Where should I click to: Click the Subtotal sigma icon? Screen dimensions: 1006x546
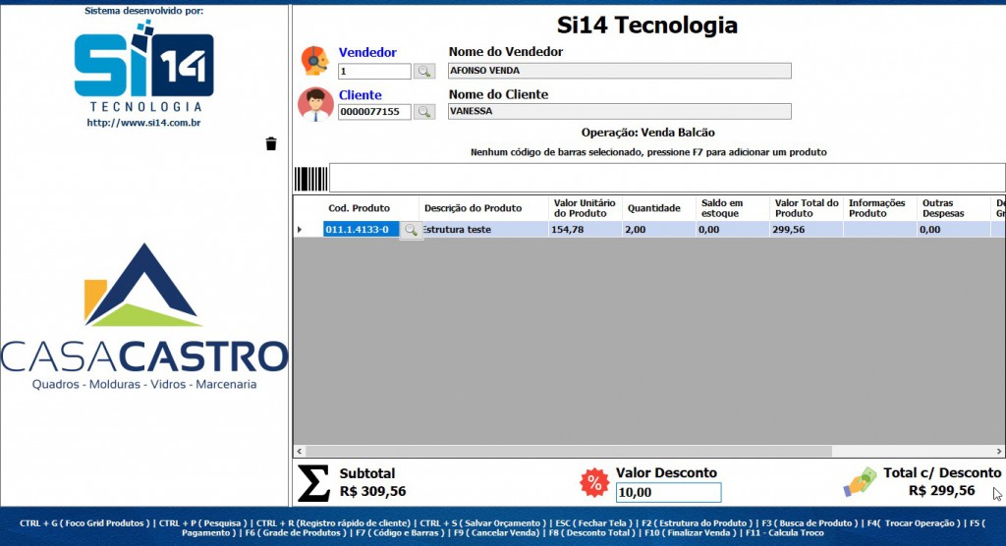pyautogui.click(x=313, y=482)
